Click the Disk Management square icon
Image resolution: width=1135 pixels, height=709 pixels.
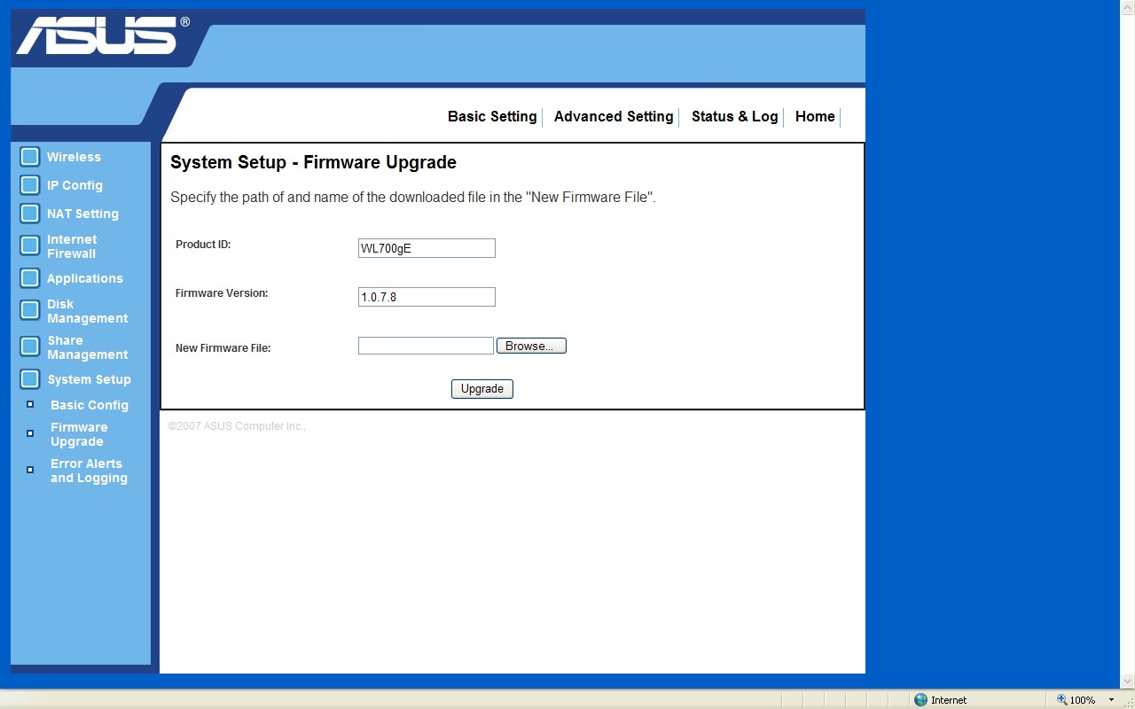tap(30, 310)
